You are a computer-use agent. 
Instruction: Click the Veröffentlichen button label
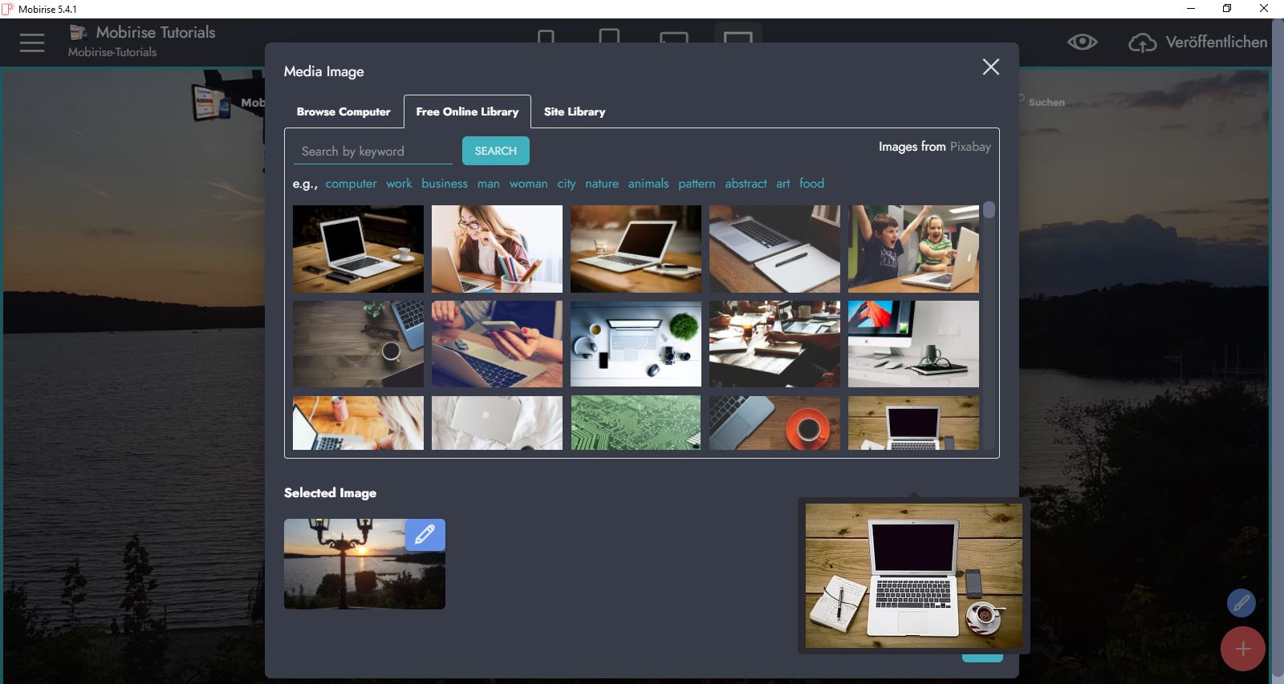pyautogui.click(x=1216, y=42)
